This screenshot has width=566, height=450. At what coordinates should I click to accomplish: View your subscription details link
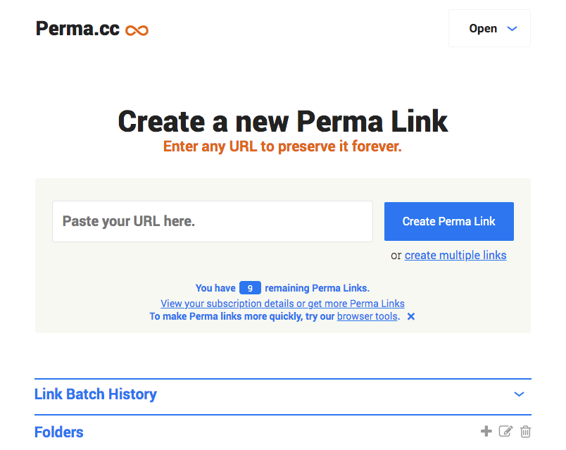click(282, 304)
